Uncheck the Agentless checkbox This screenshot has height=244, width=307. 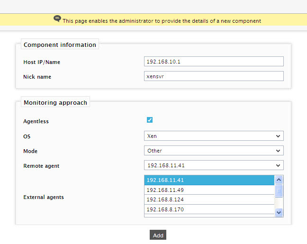point(150,120)
